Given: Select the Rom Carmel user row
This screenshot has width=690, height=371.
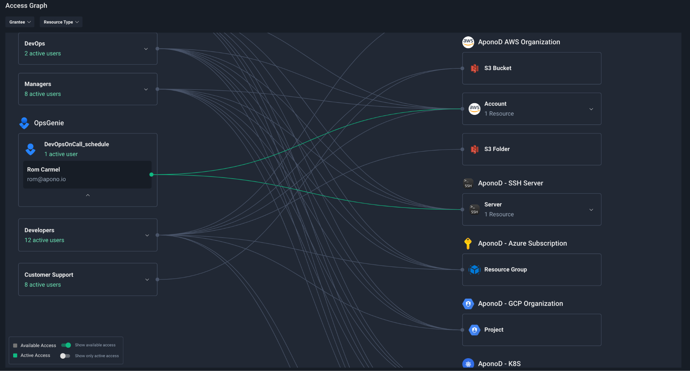Looking at the screenshot, I should pos(87,175).
